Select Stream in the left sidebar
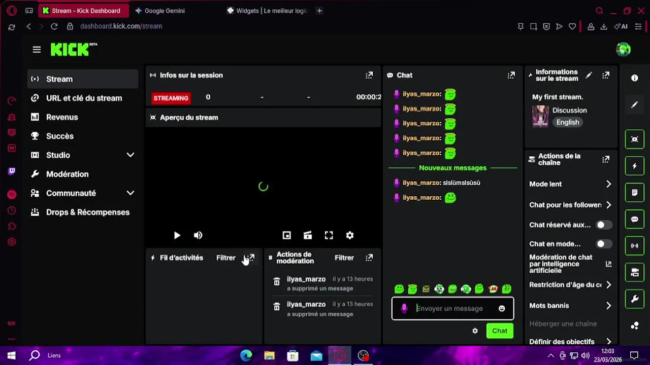 [82, 79]
